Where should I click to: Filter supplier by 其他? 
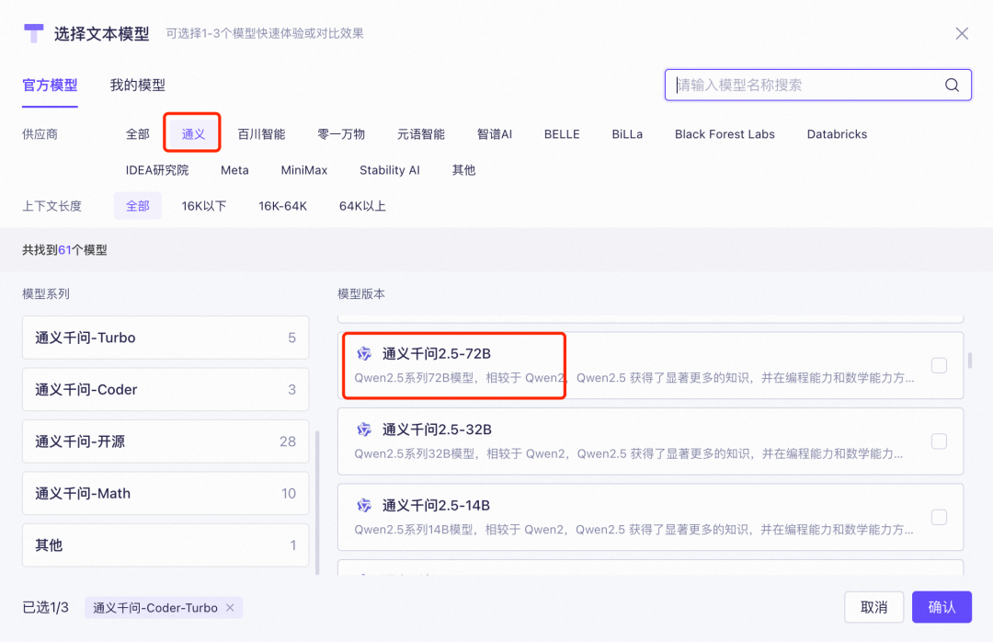click(463, 170)
